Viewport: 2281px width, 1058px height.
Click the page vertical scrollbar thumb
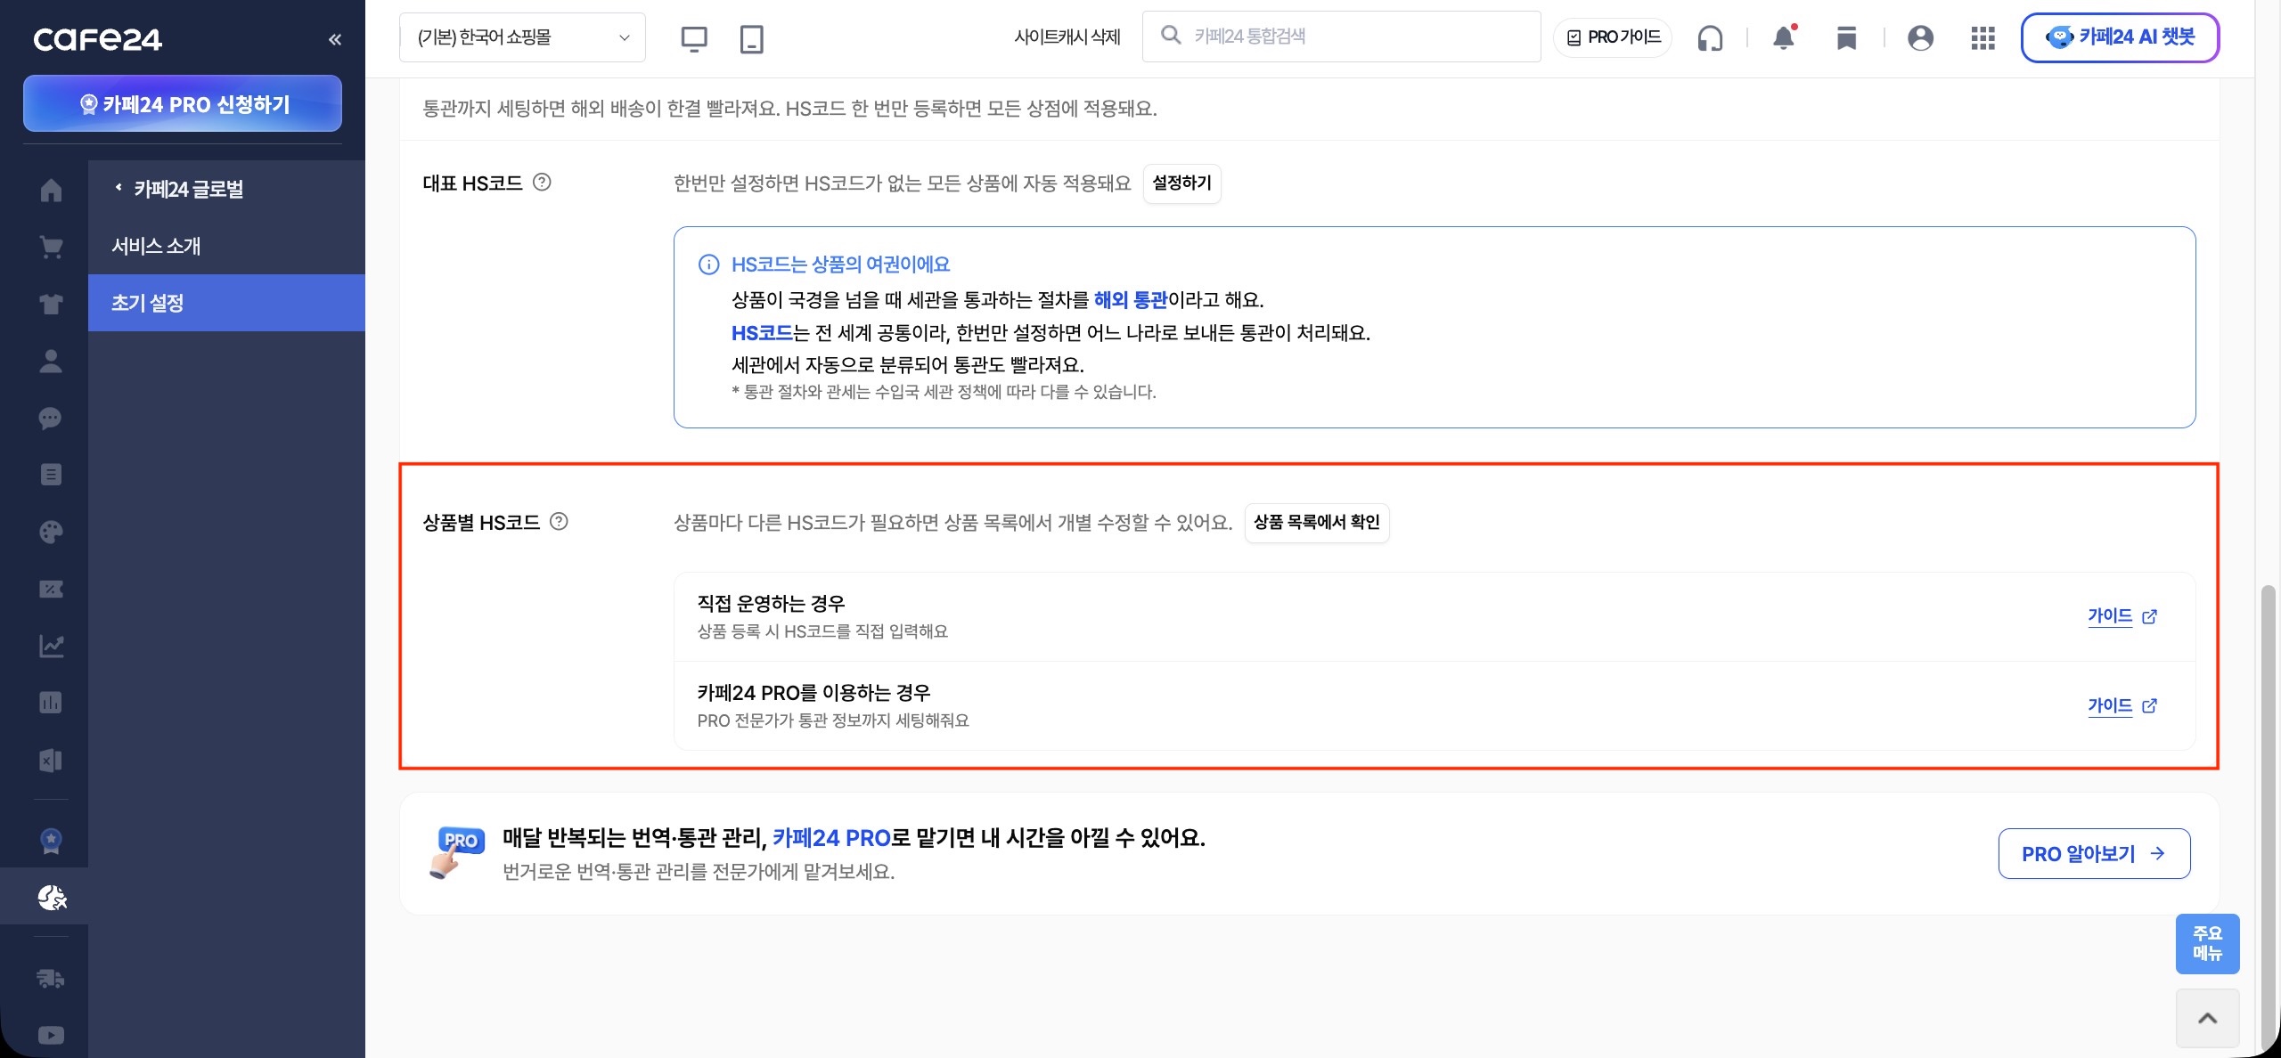pos(2268,818)
